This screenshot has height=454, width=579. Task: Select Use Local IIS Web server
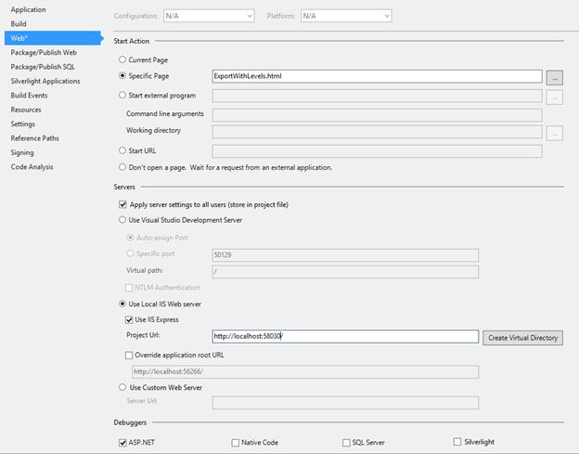[122, 304]
